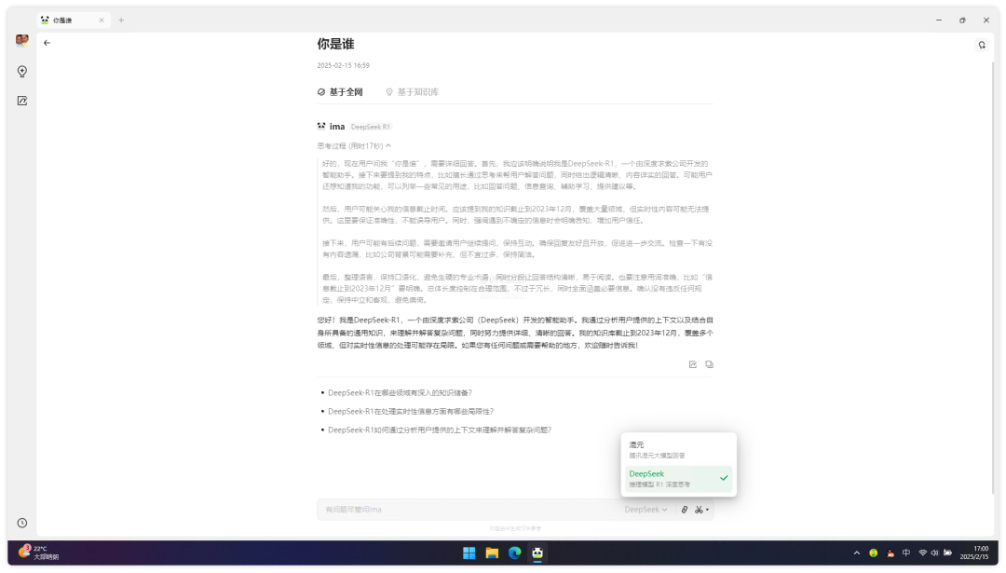The width and height of the screenshot is (1006, 573).
Task: Click the user avatar in sidebar
Action: [22, 40]
